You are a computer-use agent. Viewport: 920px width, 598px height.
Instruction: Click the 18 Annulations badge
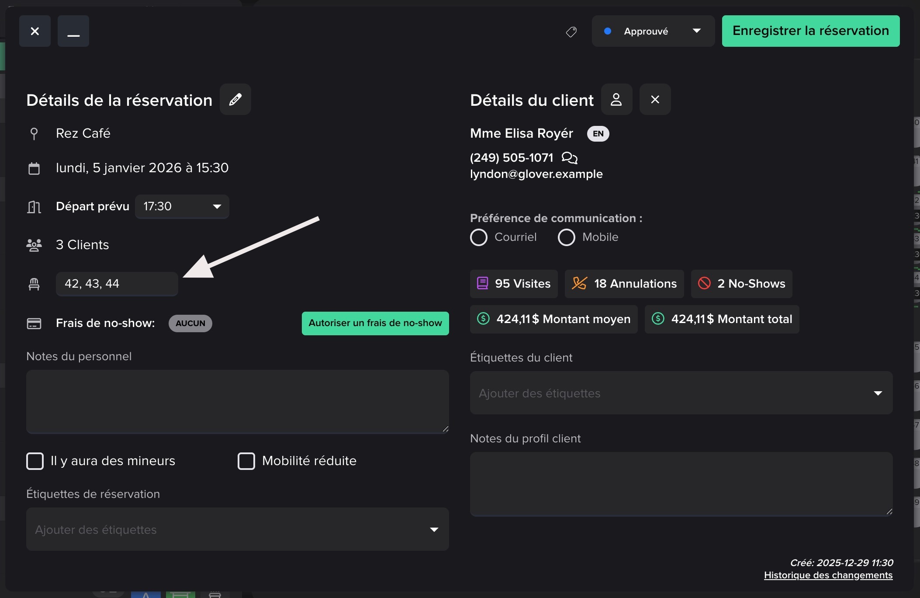pyautogui.click(x=624, y=284)
